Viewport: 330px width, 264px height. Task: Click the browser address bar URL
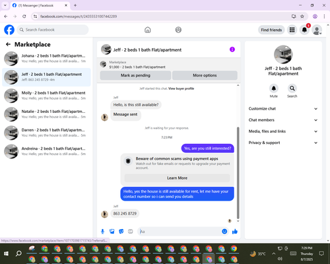(x=79, y=16)
